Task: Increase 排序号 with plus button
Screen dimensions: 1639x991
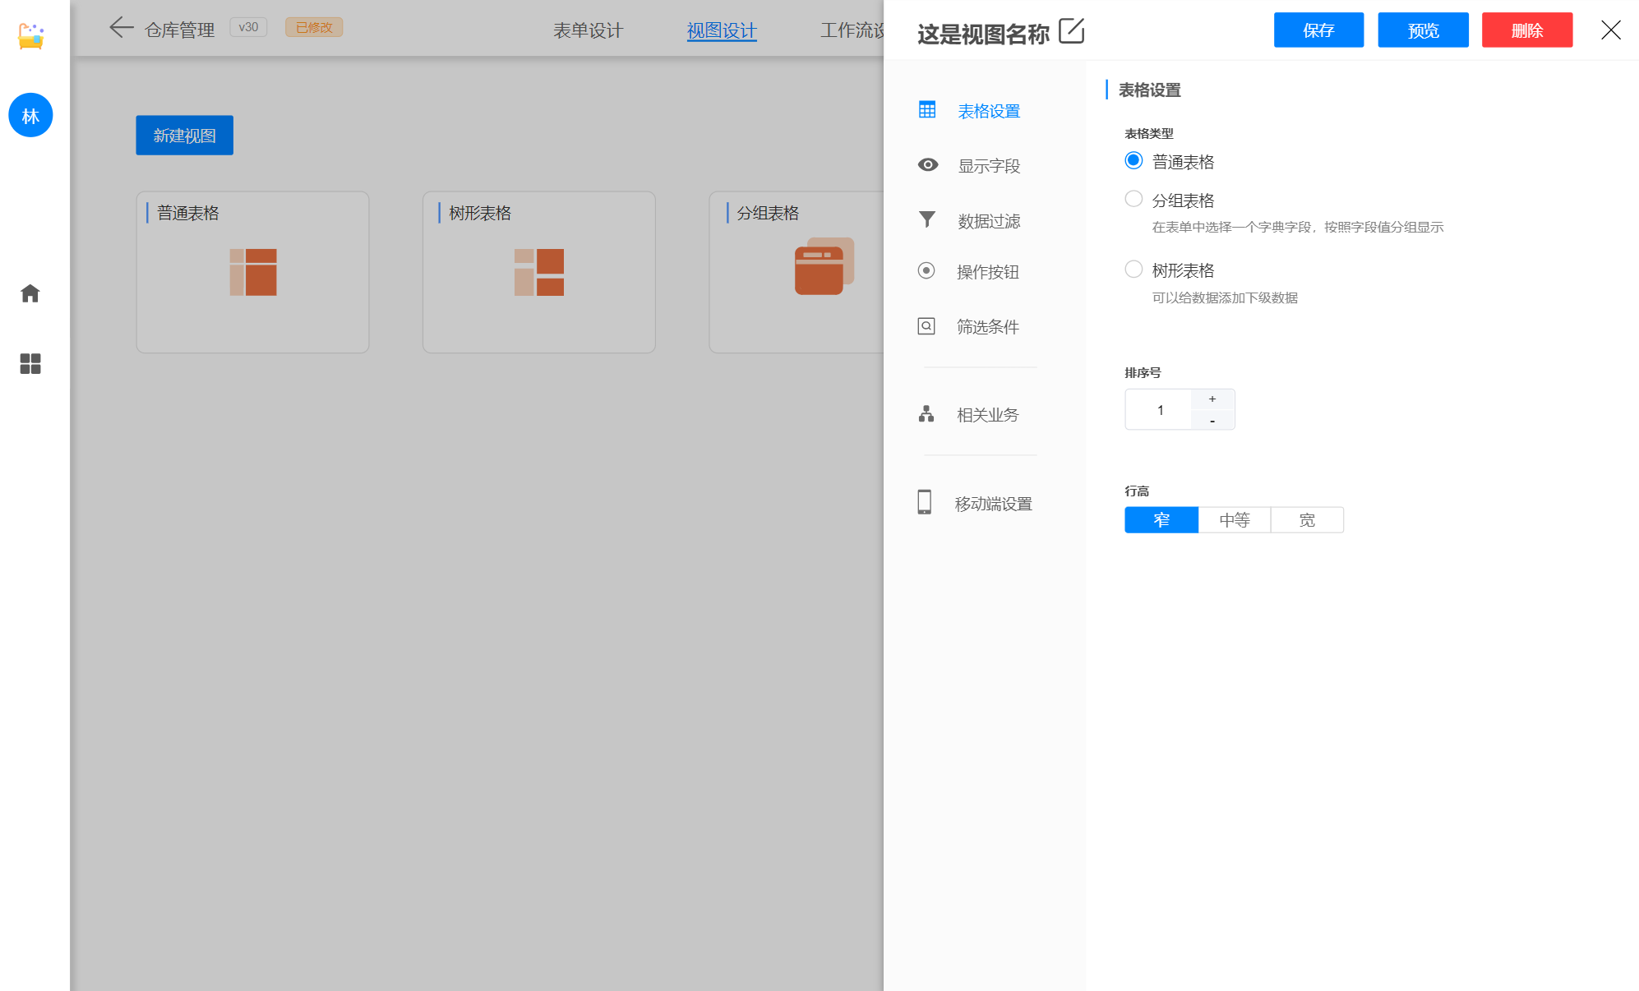Action: pos(1212,399)
